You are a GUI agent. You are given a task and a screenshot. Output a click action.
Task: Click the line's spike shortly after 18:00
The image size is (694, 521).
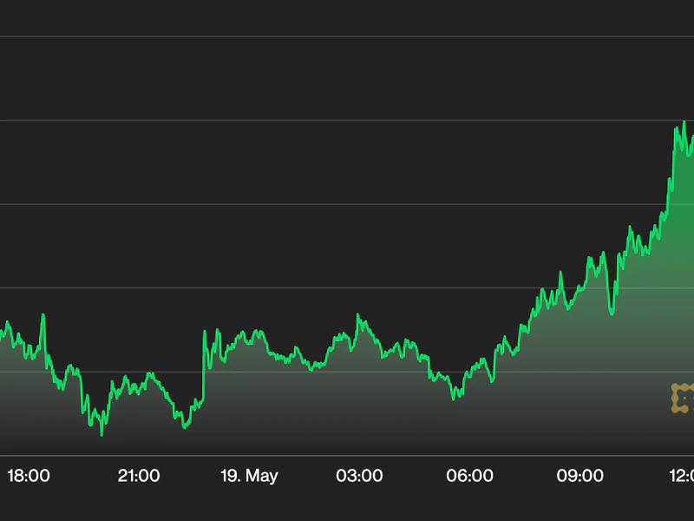pos(43,315)
